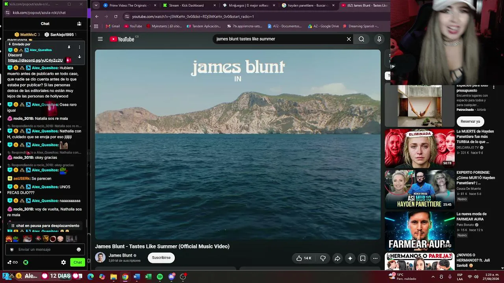
Task: Play EXPERTO FORENSE Hayden Panettiere video thumbnail
Action: click(419, 189)
